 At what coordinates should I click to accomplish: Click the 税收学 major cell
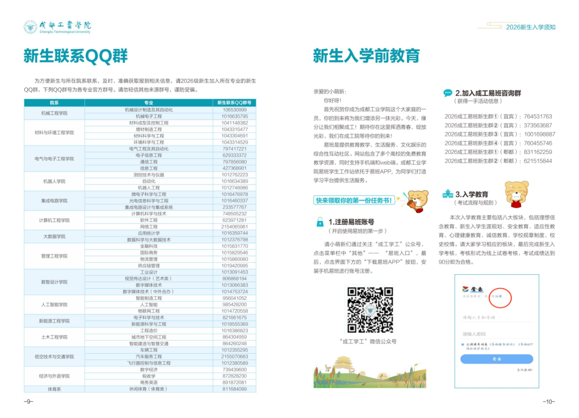149,376
